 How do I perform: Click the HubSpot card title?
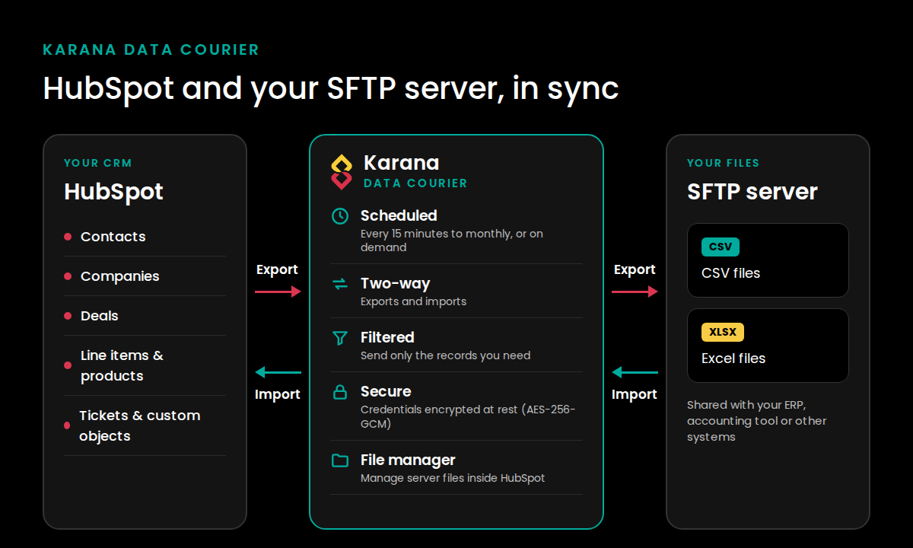[113, 191]
